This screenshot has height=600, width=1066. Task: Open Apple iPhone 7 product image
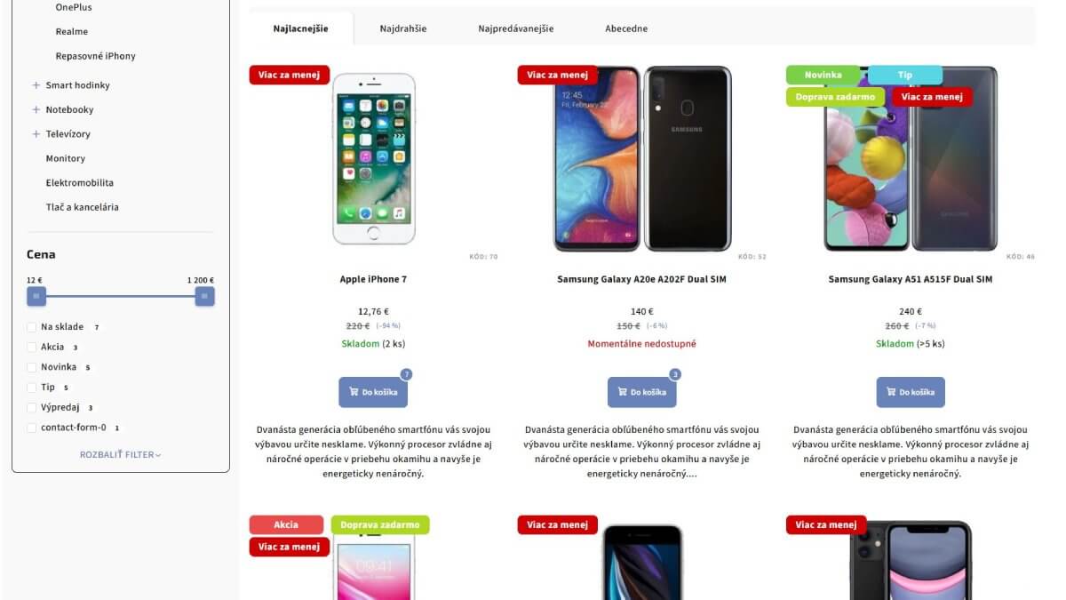pos(373,158)
